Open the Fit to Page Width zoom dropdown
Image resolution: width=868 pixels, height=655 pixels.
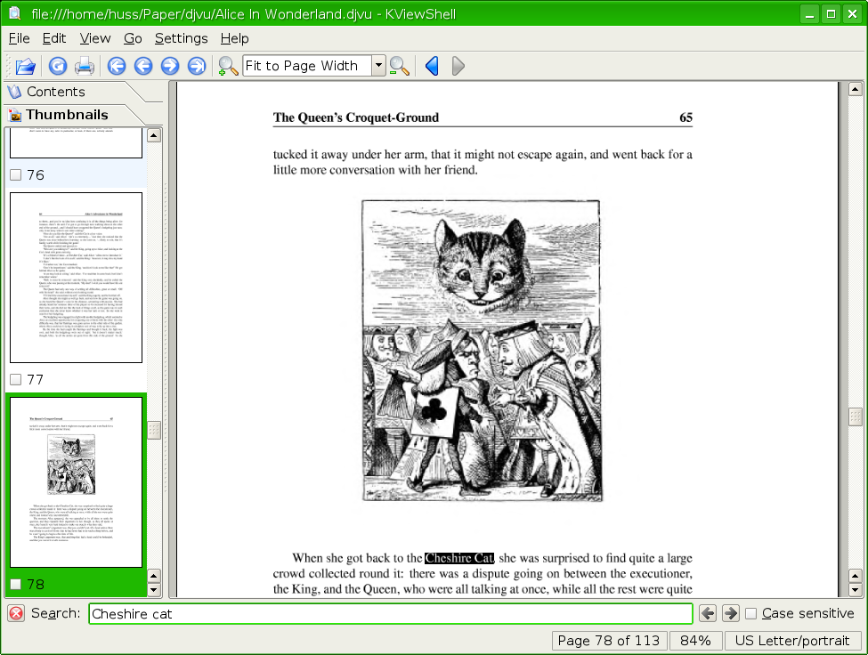(378, 65)
